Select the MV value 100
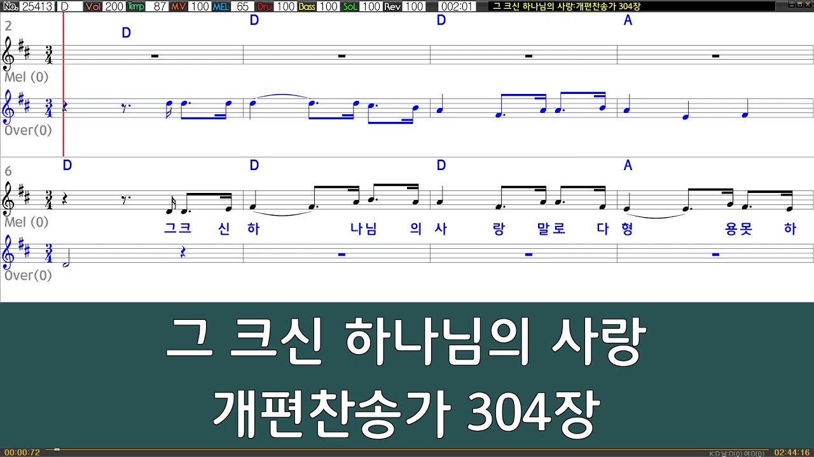814x457 pixels. coord(200,6)
